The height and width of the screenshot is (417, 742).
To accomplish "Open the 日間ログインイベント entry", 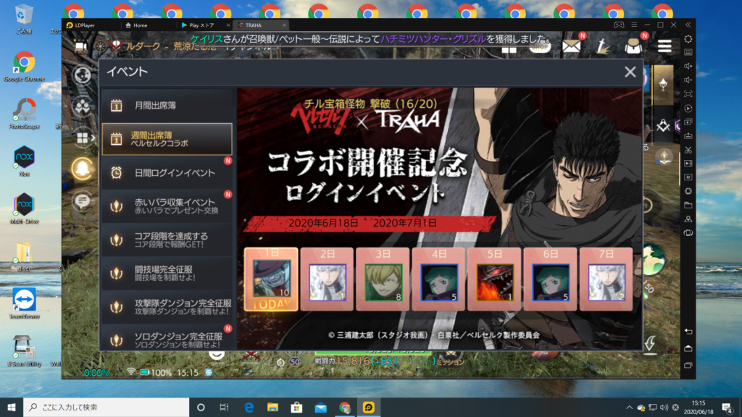I will pos(167,172).
